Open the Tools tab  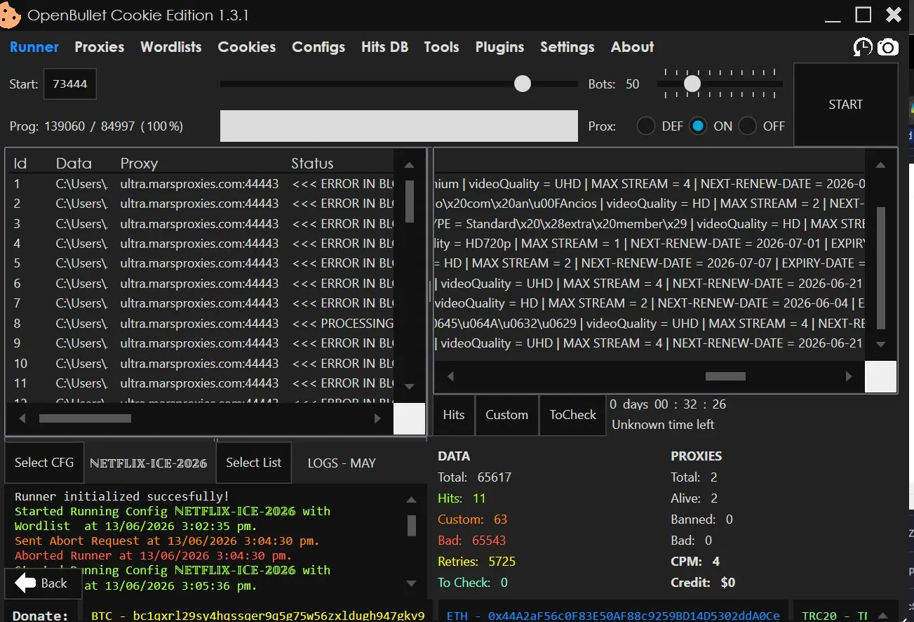(x=441, y=47)
